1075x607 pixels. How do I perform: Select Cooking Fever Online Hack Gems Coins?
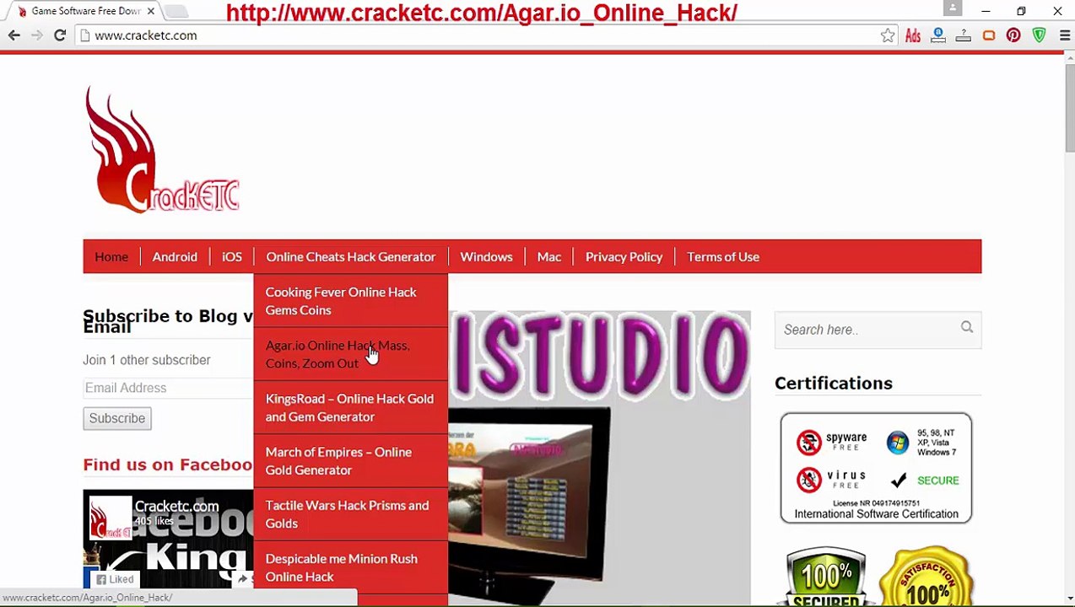click(x=350, y=301)
